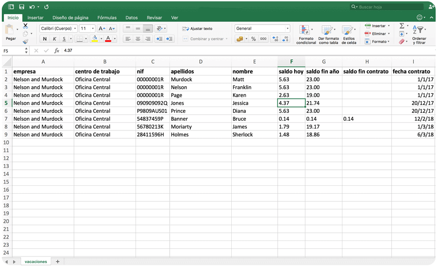Click the text orientation icon

click(x=160, y=29)
